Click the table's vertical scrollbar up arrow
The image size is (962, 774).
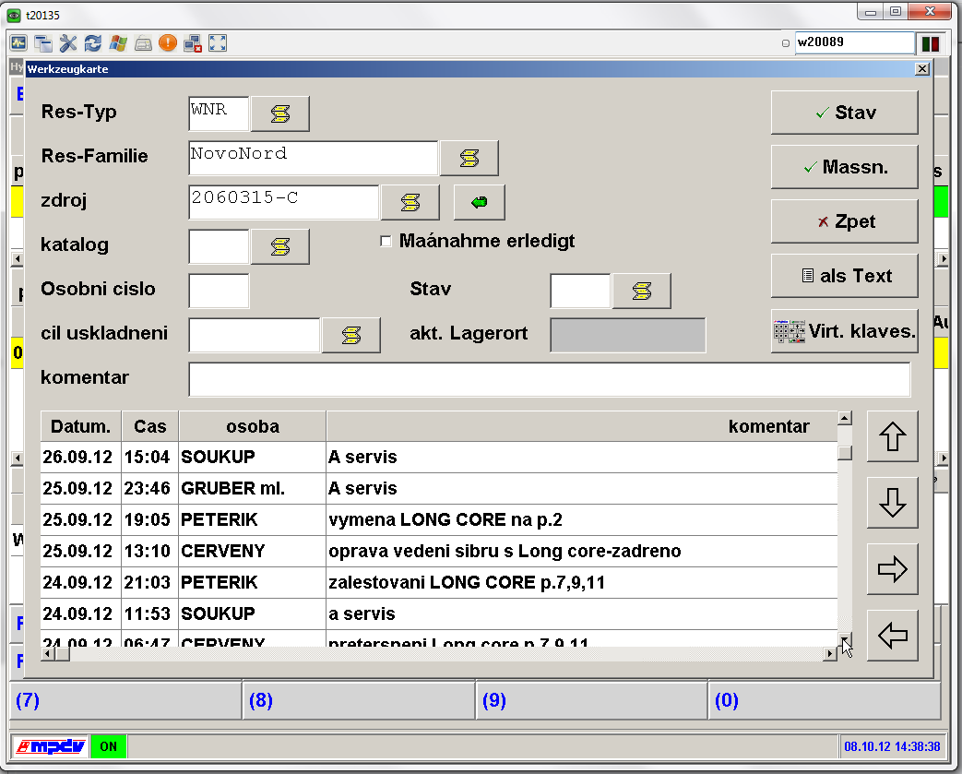tap(845, 418)
